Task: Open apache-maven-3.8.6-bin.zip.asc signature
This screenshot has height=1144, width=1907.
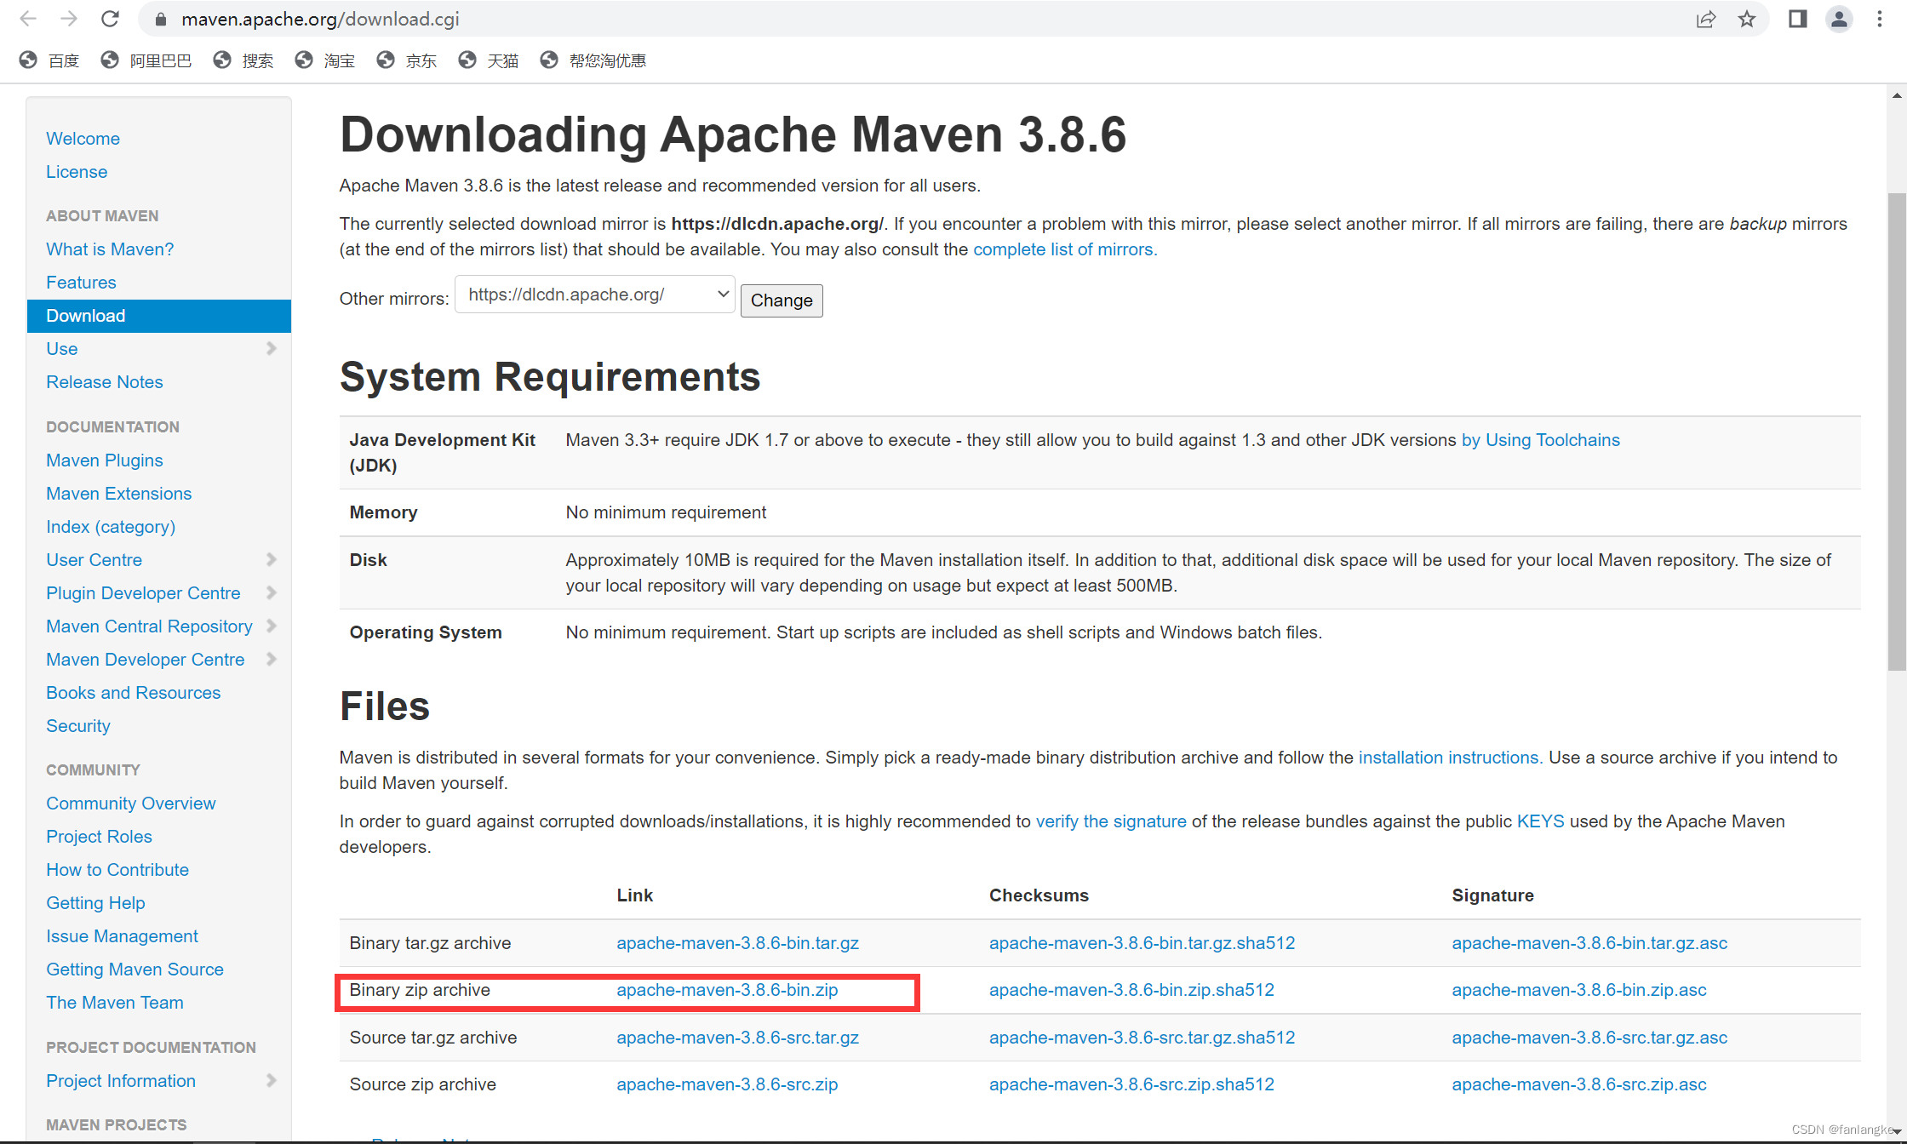Action: click(x=1579, y=990)
